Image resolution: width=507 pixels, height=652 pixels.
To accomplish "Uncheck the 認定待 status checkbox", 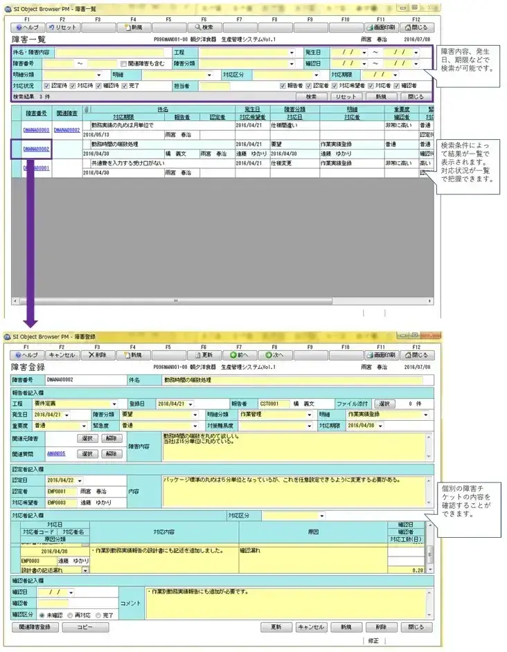I will tap(46, 86).
